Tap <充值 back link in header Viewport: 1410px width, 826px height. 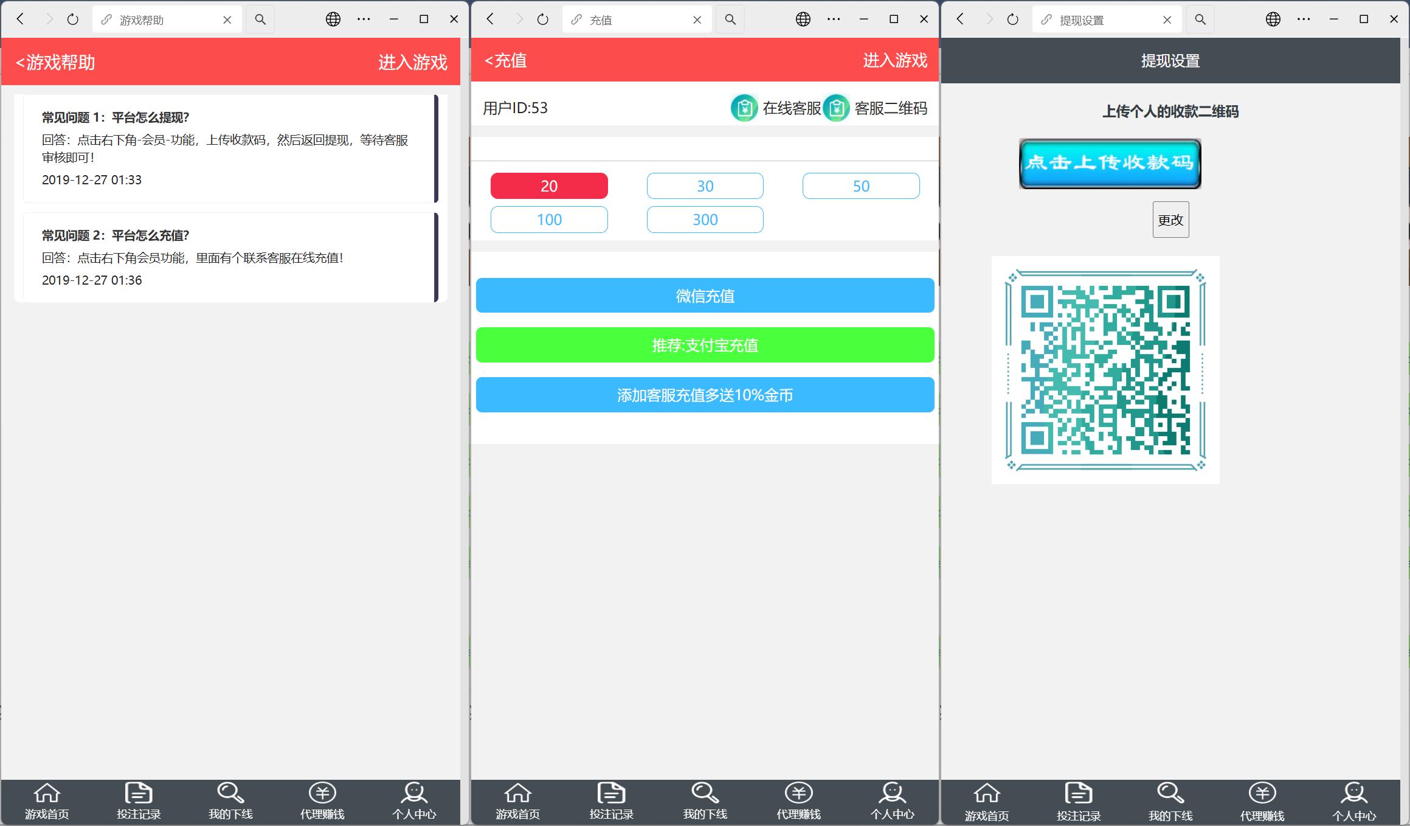pyautogui.click(x=506, y=60)
